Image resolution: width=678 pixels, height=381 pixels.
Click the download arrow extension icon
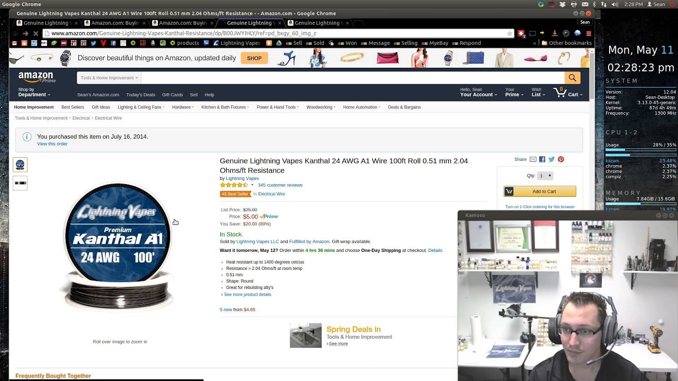[555, 33]
